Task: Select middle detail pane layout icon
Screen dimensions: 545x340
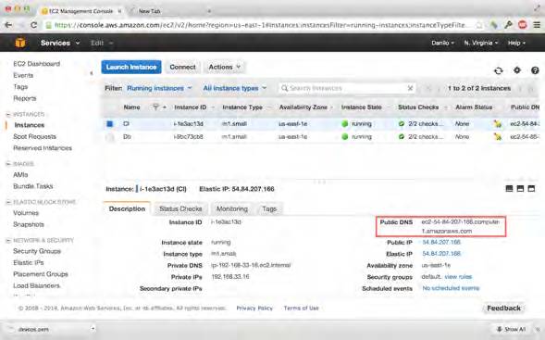Action: tap(520, 189)
